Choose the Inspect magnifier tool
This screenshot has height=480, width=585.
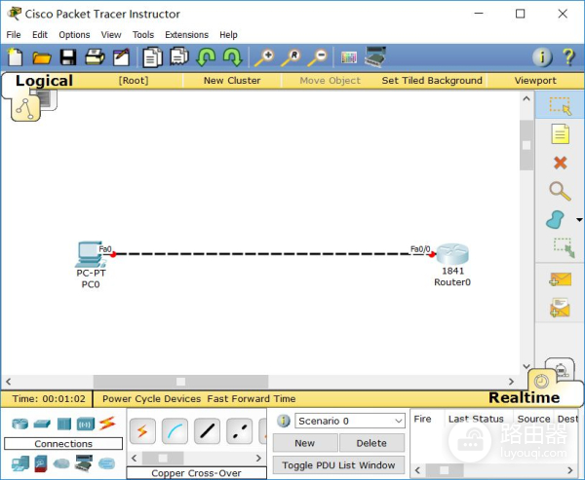click(x=560, y=191)
